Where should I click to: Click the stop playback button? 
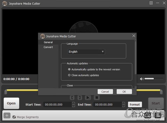tap(97, 98)
